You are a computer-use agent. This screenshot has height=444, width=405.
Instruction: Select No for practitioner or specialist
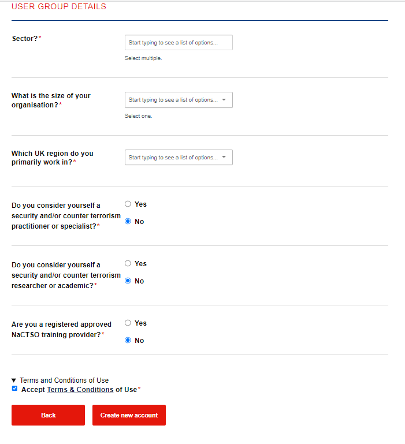128,221
